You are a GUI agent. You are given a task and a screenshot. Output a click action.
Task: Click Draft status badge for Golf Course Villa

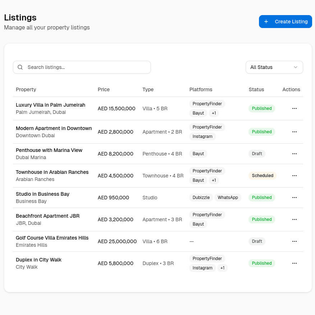pyautogui.click(x=257, y=241)
